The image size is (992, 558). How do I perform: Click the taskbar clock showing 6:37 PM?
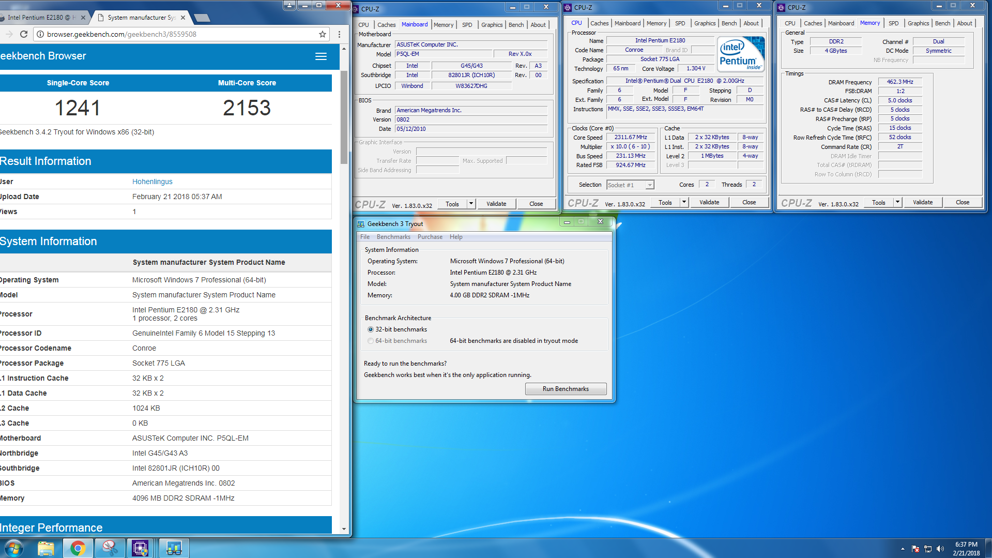click(966, 549)
